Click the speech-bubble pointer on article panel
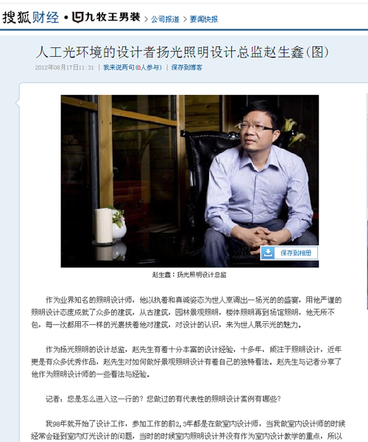Viewport: 368px width, 442px height. point(18,102)
